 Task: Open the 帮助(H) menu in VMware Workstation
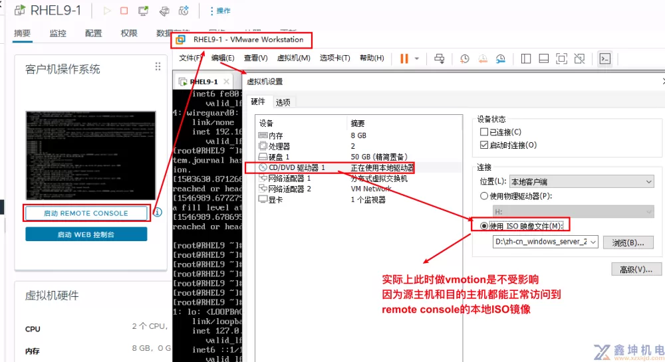[x=372, y=58]
